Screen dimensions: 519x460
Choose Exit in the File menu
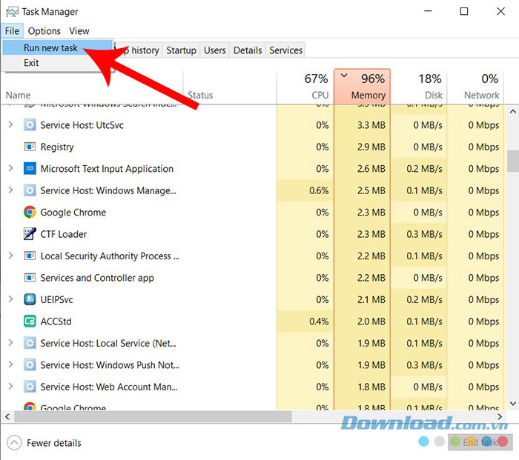click(31, 63)
